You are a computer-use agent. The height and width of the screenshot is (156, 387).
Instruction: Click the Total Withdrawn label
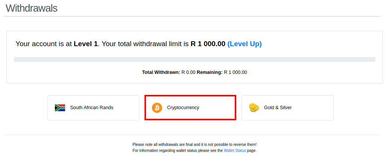tap(161, 72)
